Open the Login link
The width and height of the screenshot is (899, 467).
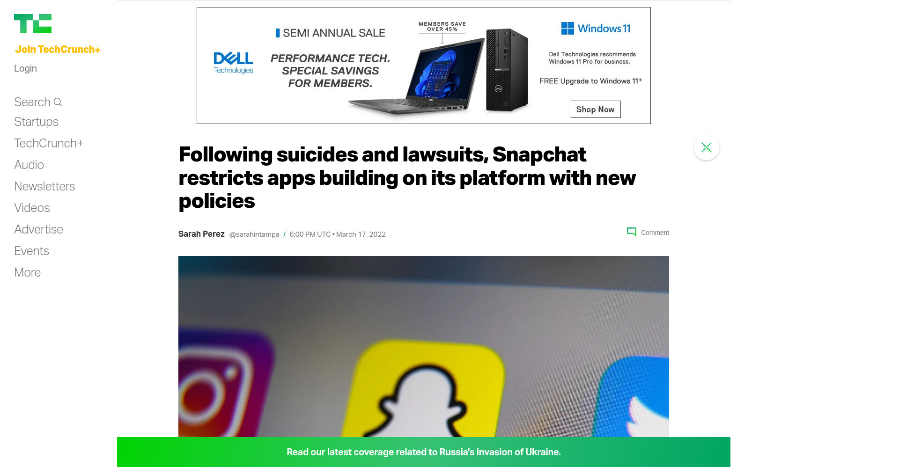(25, 68)
